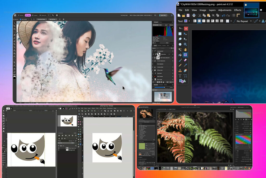266x178 pixels.
Task: Choose Diamond gradient type in paint.net
Action: (204, 21)
